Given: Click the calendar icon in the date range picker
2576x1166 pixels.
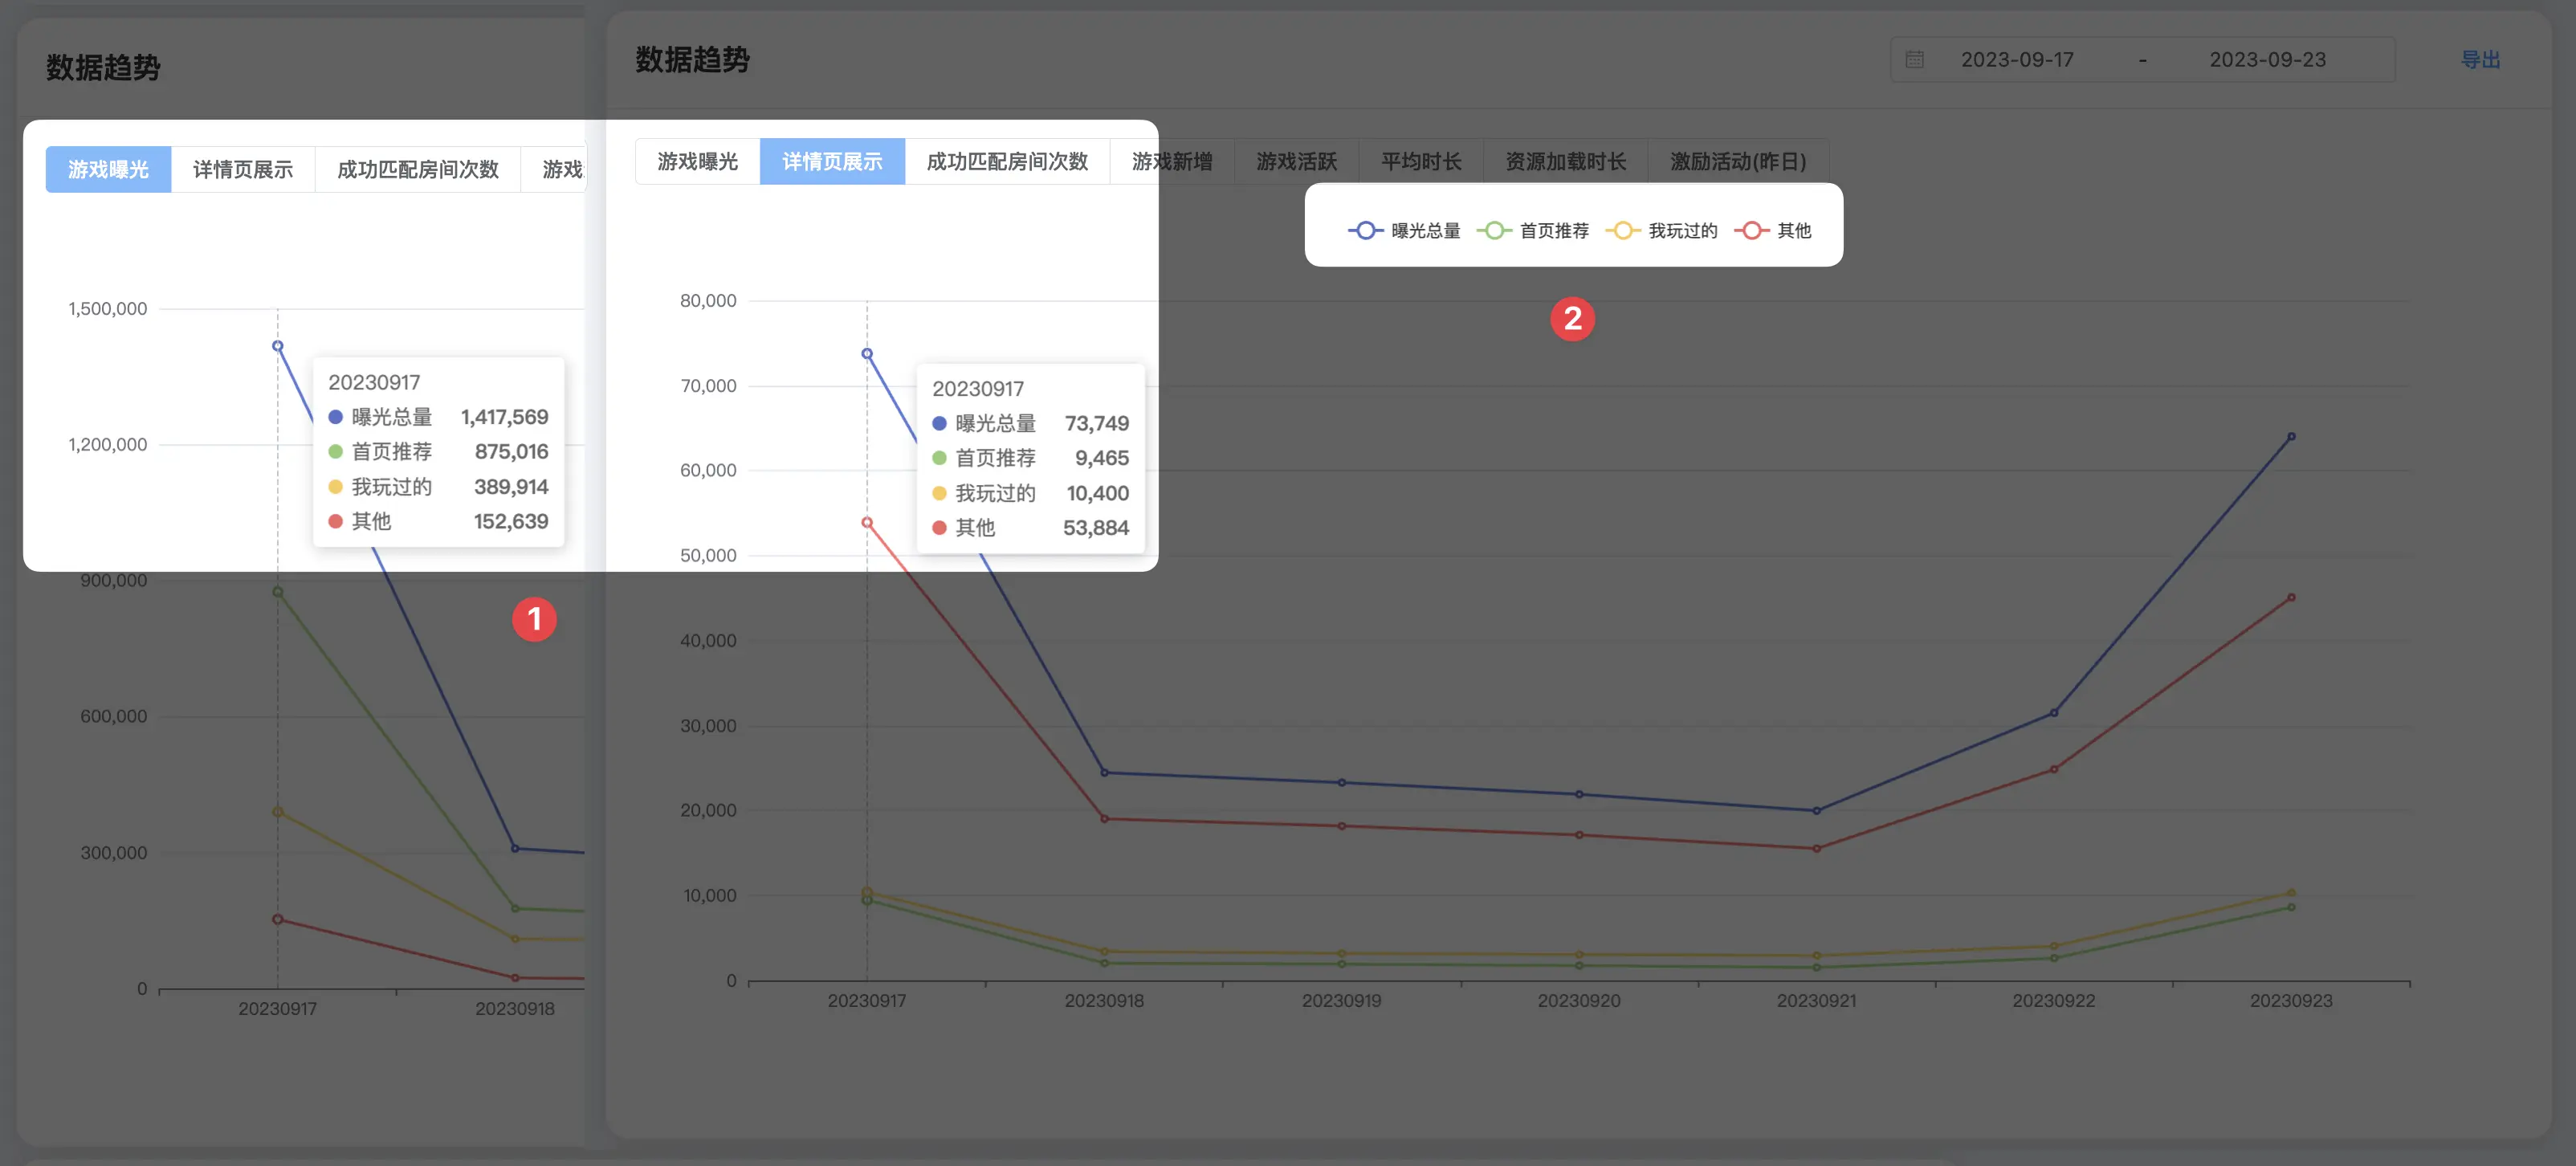Looking at the screenshot, I should coord(1914,59).
